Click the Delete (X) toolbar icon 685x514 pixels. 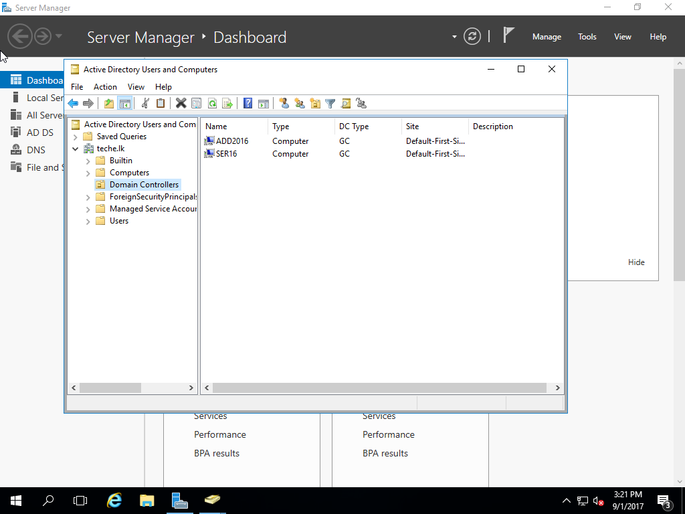click(x=181, y=103)
